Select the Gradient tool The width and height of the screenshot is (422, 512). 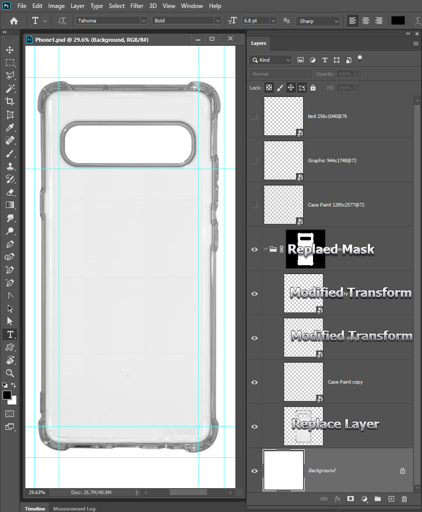[x=10, y=205]
